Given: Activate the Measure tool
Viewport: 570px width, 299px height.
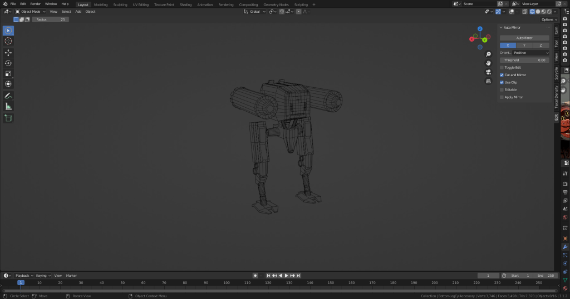Looking at the screenshot, I should [8, 107].
